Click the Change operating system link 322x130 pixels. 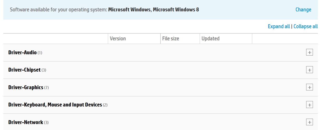[x=303, y=10]
